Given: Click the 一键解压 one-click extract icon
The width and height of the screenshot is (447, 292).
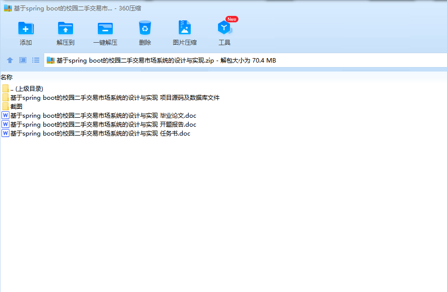Looking at the screenshot, I should click(105, 28).
